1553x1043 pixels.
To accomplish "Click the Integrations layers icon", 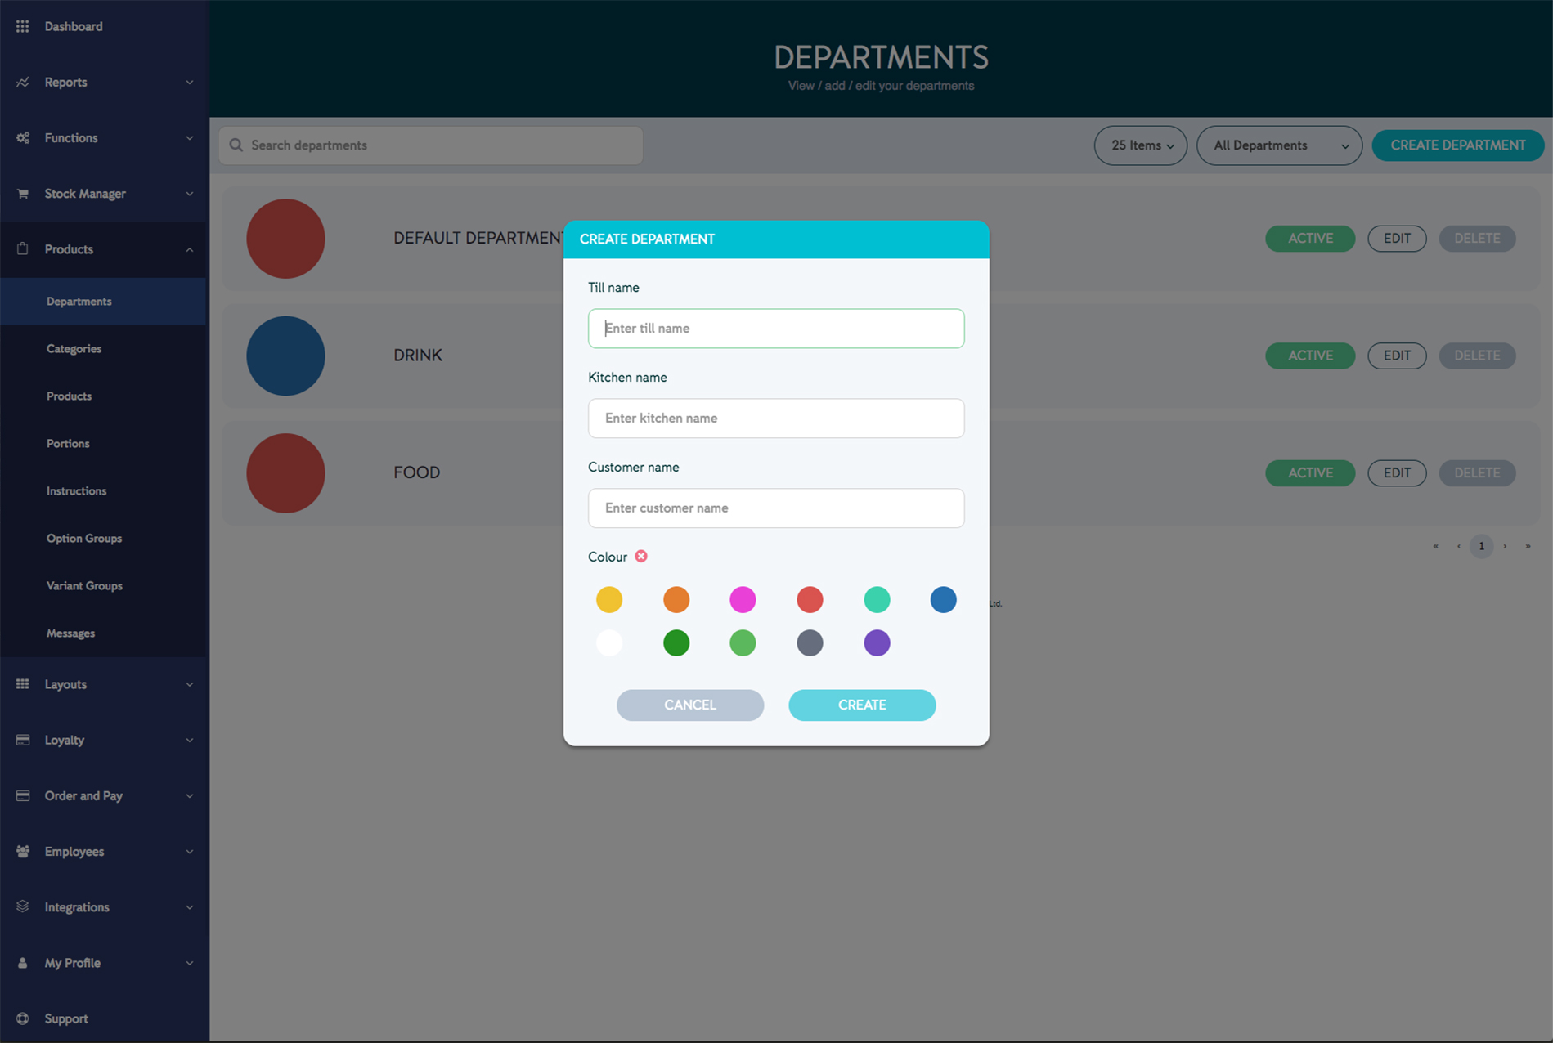I will point(23,906).
